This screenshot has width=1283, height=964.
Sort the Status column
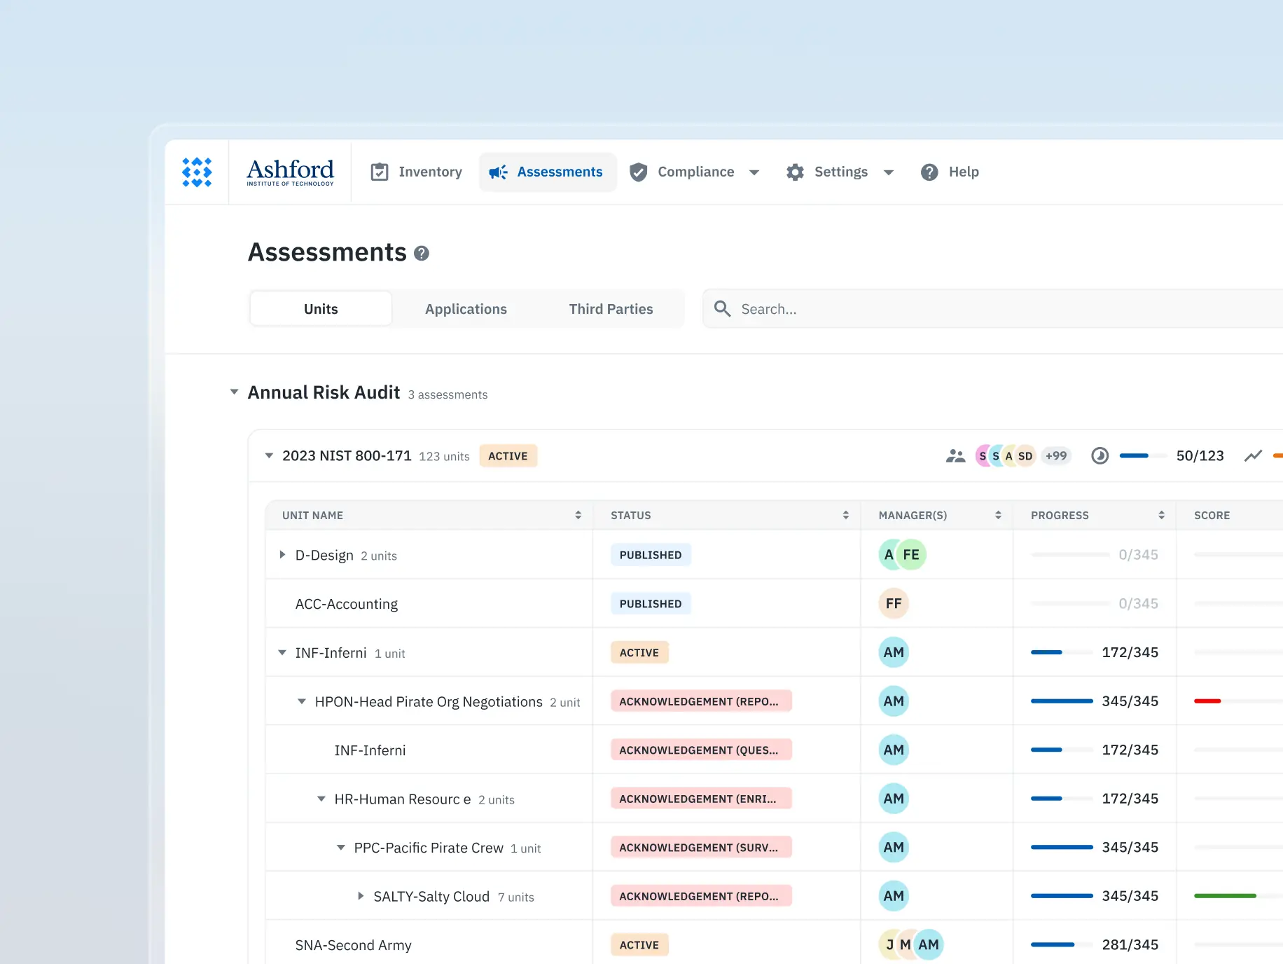(845, 516)
